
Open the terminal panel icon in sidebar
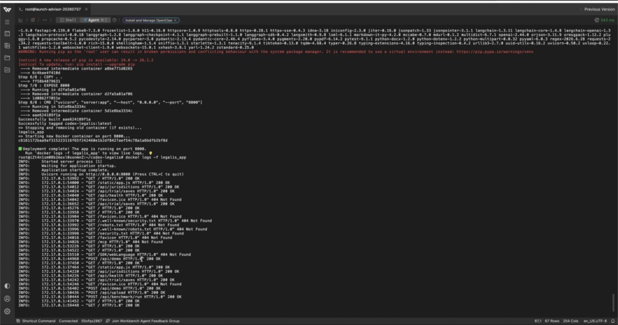[x=7, y=34]
